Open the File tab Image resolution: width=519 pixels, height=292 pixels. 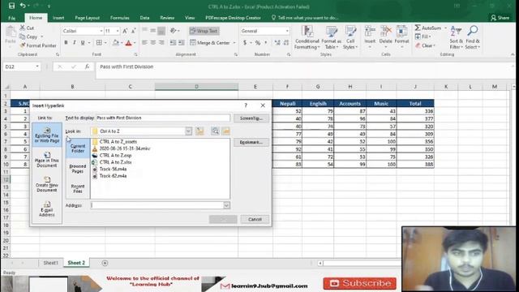click(x=12, y=18)
